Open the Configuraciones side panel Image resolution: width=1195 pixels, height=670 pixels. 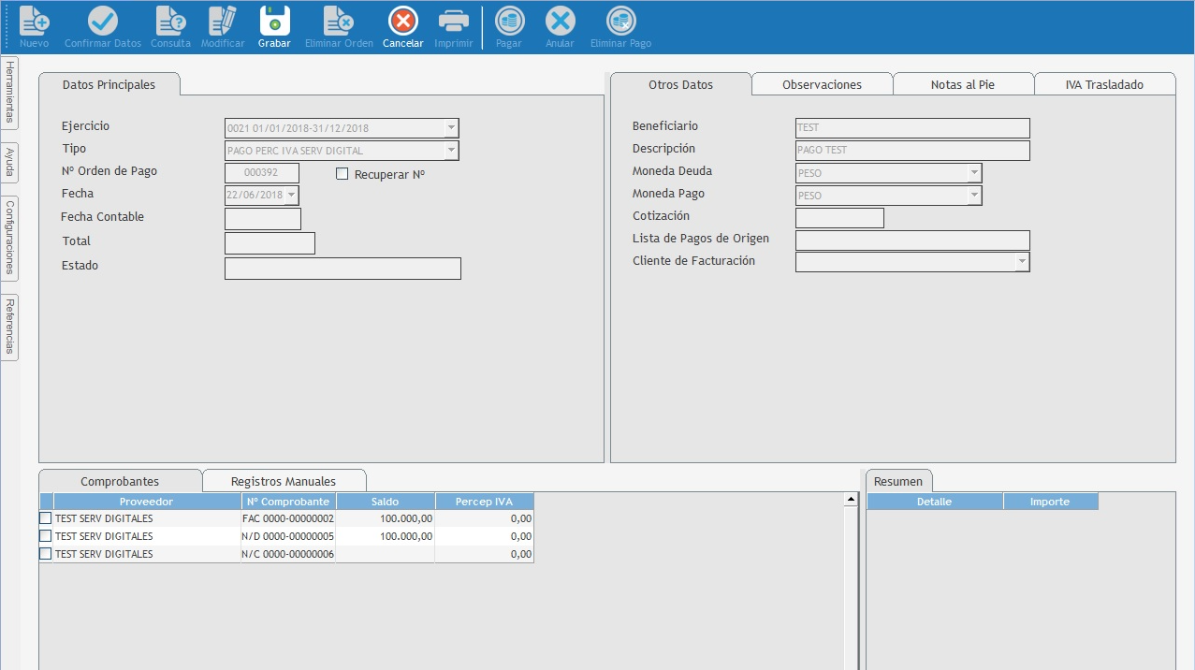[x=9, y=238]
